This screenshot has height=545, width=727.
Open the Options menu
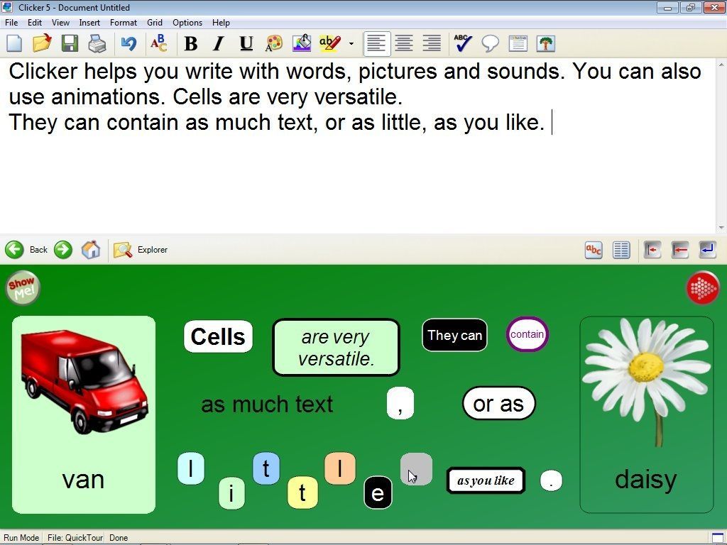[187, 22]
